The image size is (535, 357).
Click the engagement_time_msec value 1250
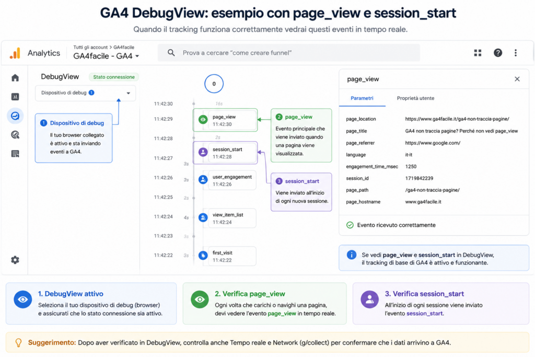coord(411,167)
